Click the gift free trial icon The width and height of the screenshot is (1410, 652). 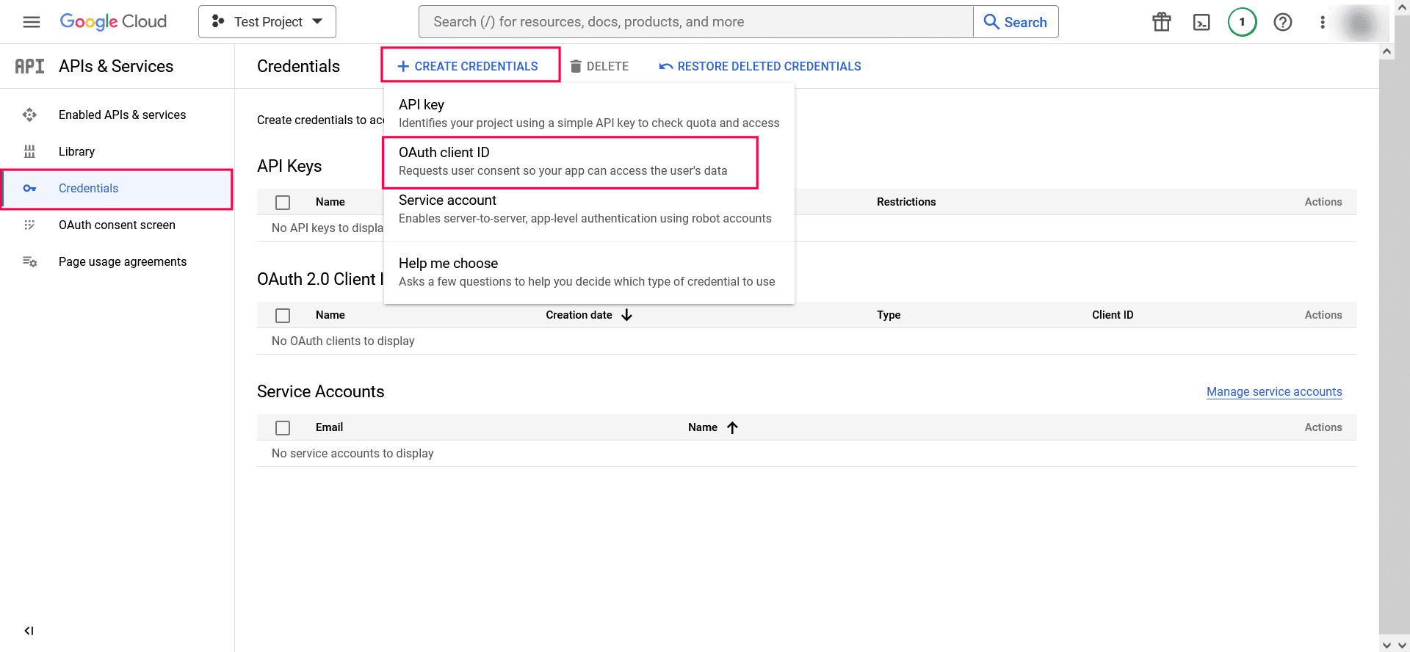[x=1162, y=22]
